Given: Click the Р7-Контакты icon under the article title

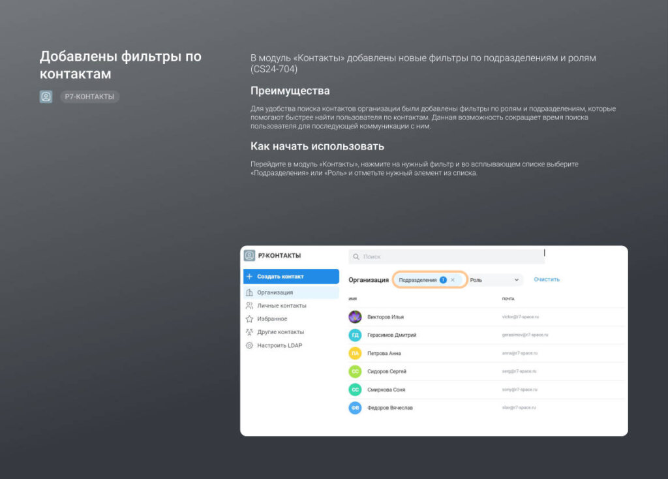Looking at the screenshot, I should (x=46, y=97).
